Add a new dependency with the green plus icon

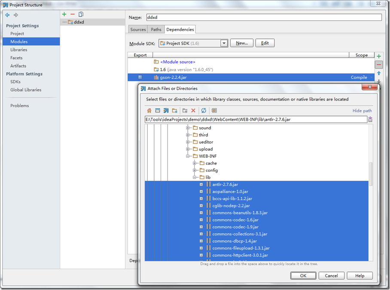pos(378,56)
